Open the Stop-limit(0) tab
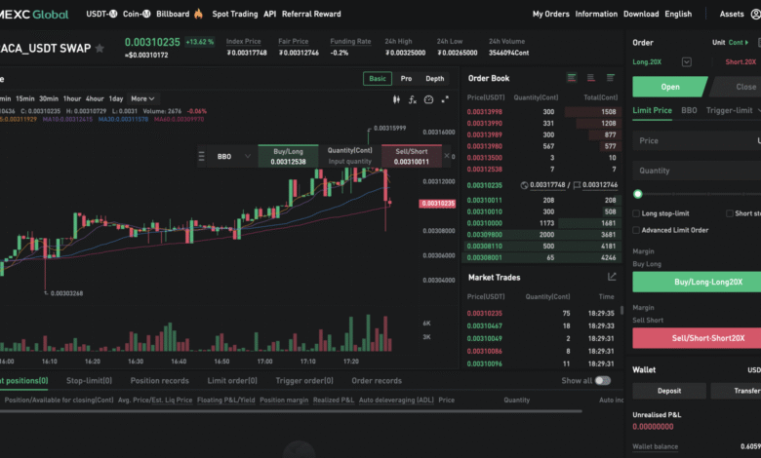Image resolution: width=761 pixels, height=458 pixels. (x=89, y=380)
